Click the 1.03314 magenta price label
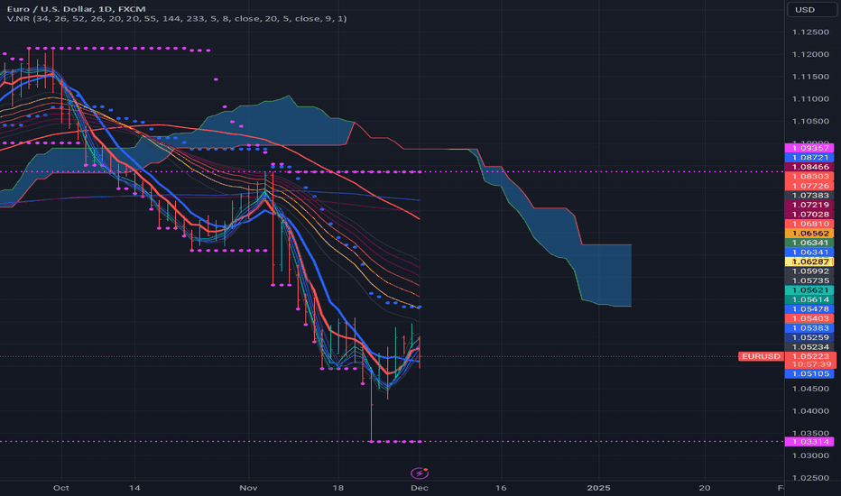 809,442
